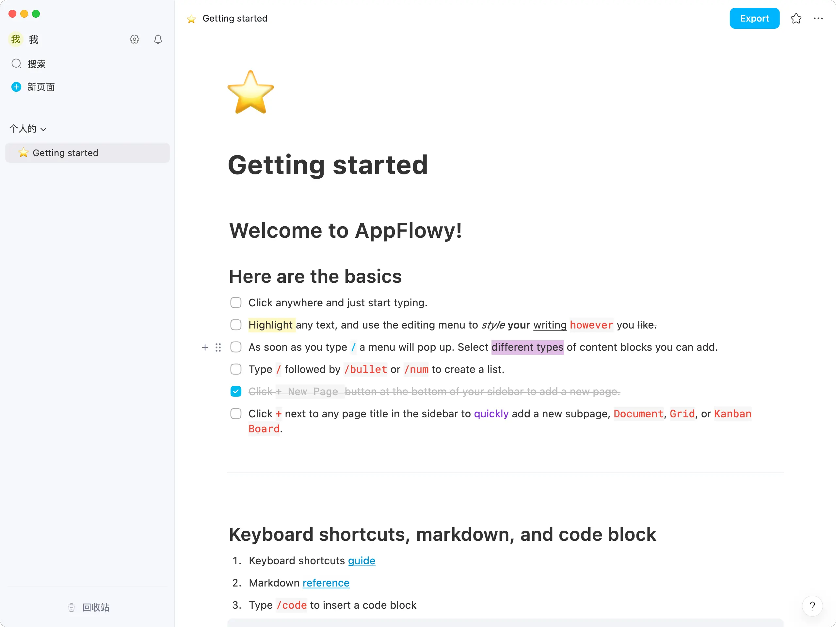
Task: Open the Keyboard shortcuts guide link
Action: tap(361, 561)
